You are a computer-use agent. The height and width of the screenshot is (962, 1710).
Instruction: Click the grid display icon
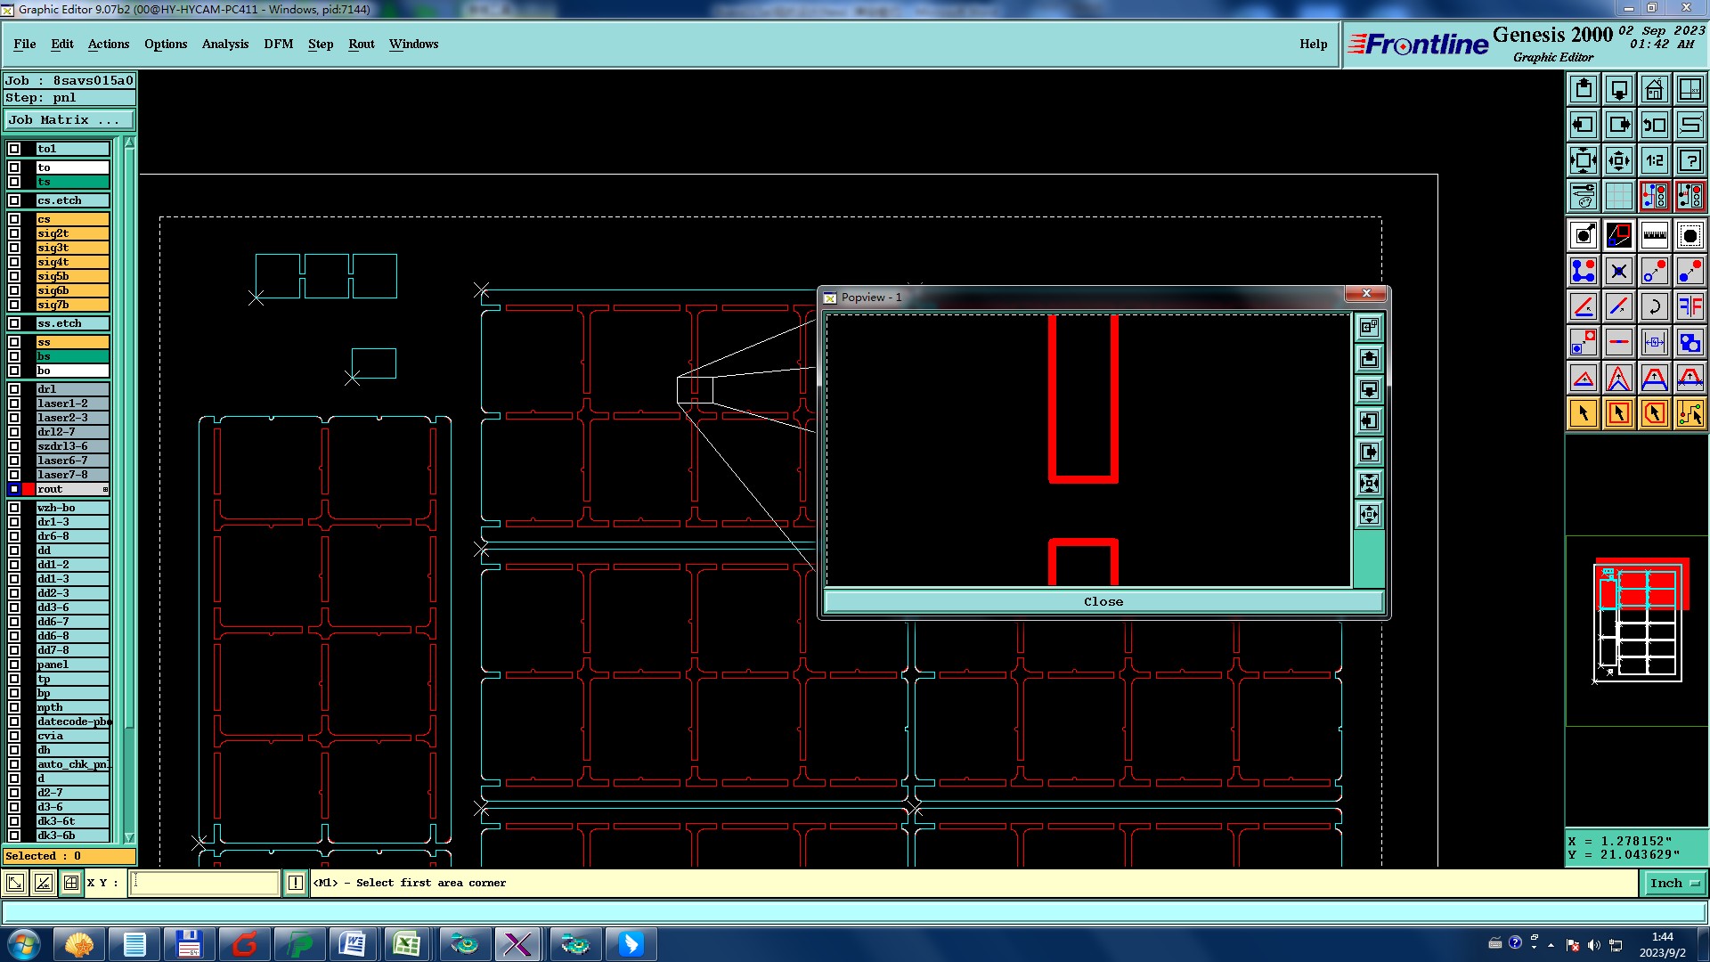[x=1618, y=196]
